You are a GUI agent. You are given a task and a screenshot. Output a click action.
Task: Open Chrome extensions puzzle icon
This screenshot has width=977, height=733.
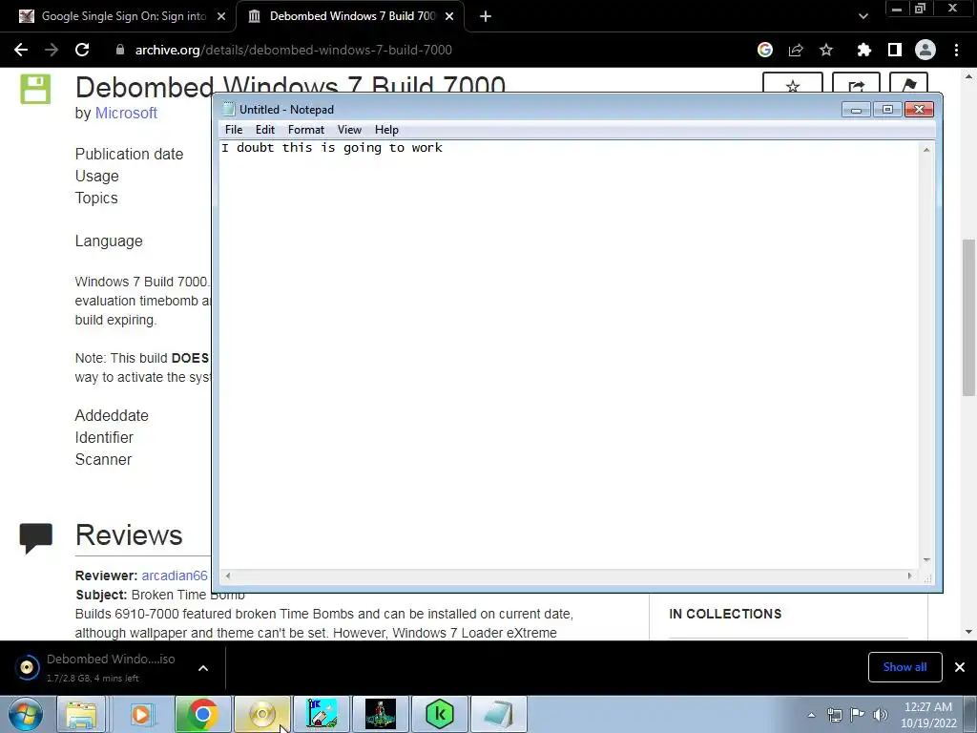click(x=863, y=50)
